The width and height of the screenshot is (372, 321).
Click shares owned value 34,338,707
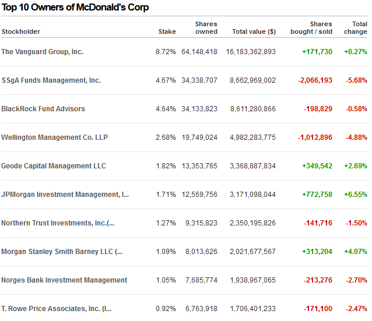point(199,80)
